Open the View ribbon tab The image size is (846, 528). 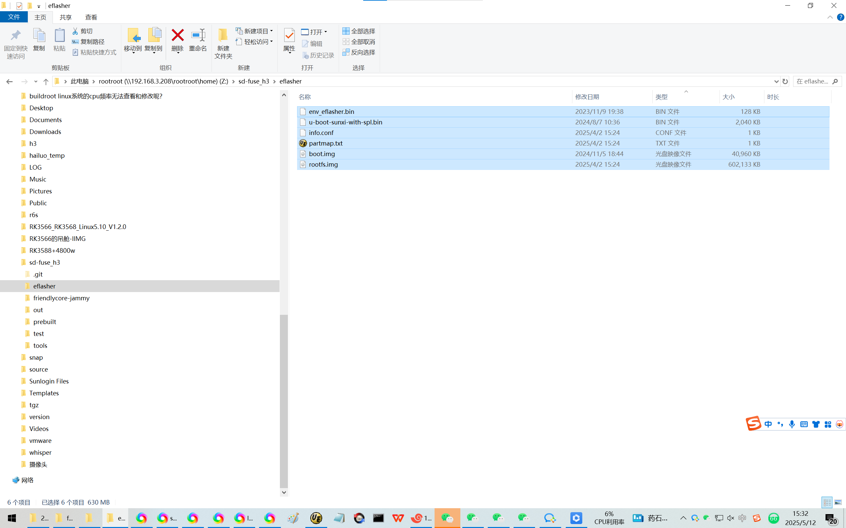91,17
